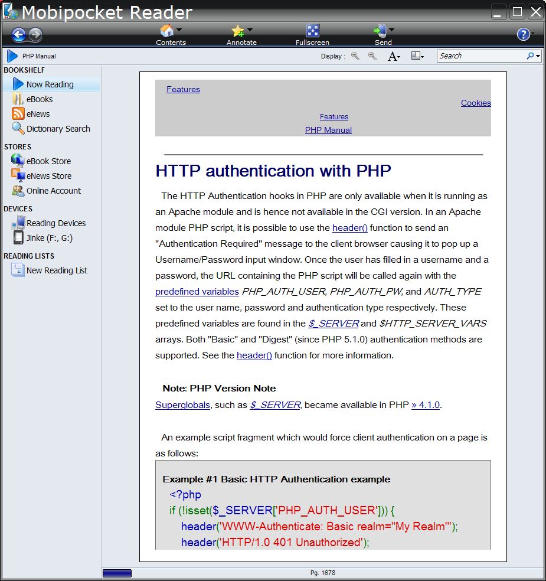Expand the Send dropdown arrow

(392, 30)
